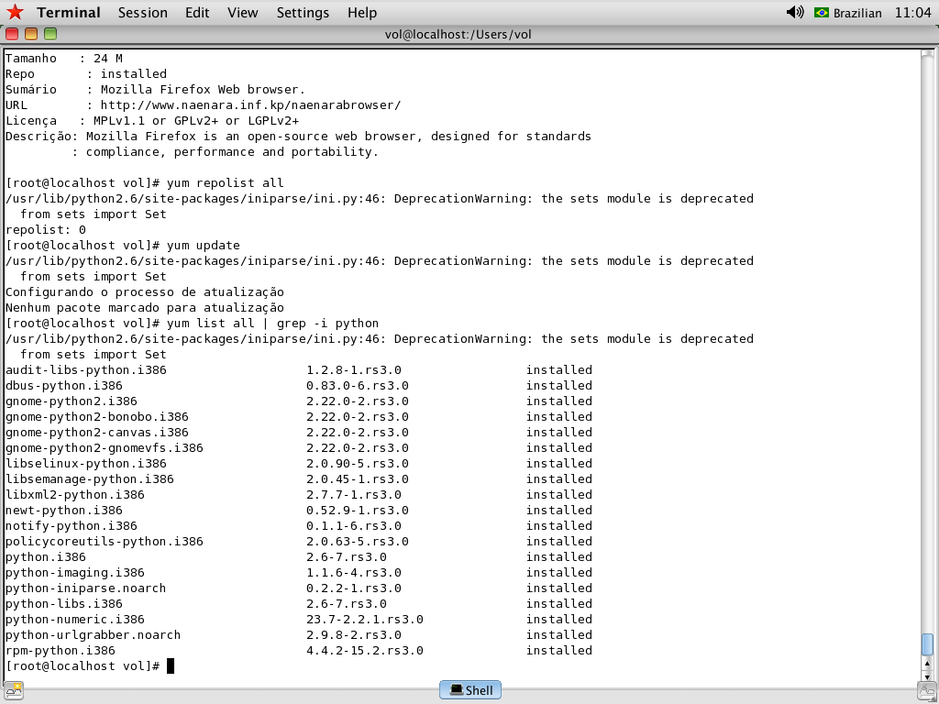939x704 pixels.
Task: Click the audit-libs-python.i386 package row
Action: 298,370
